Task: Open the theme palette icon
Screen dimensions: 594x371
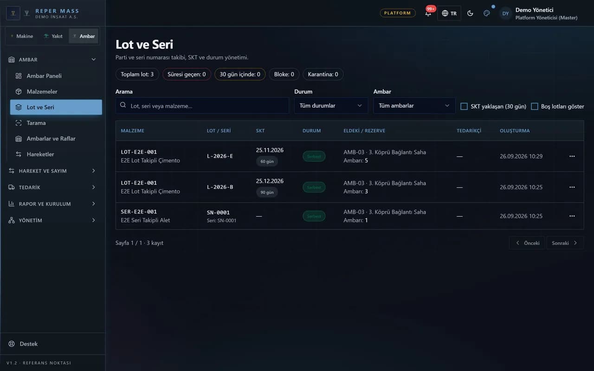Action: [486, 13]
